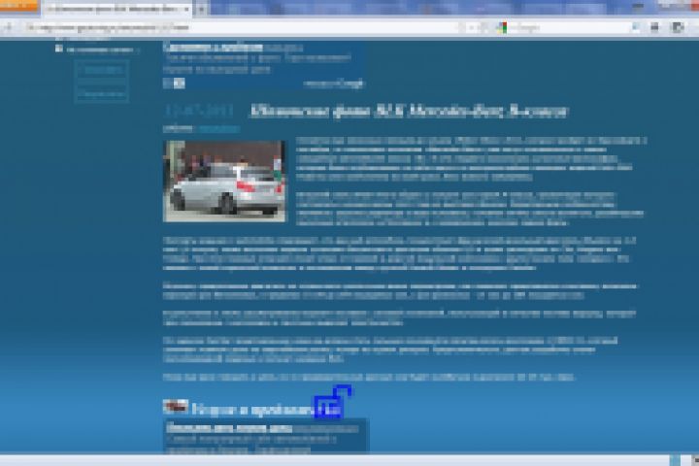Click the previous ad arrow in top ad
The width and height of the screenshot is (699, 466).
pos(168,83)
